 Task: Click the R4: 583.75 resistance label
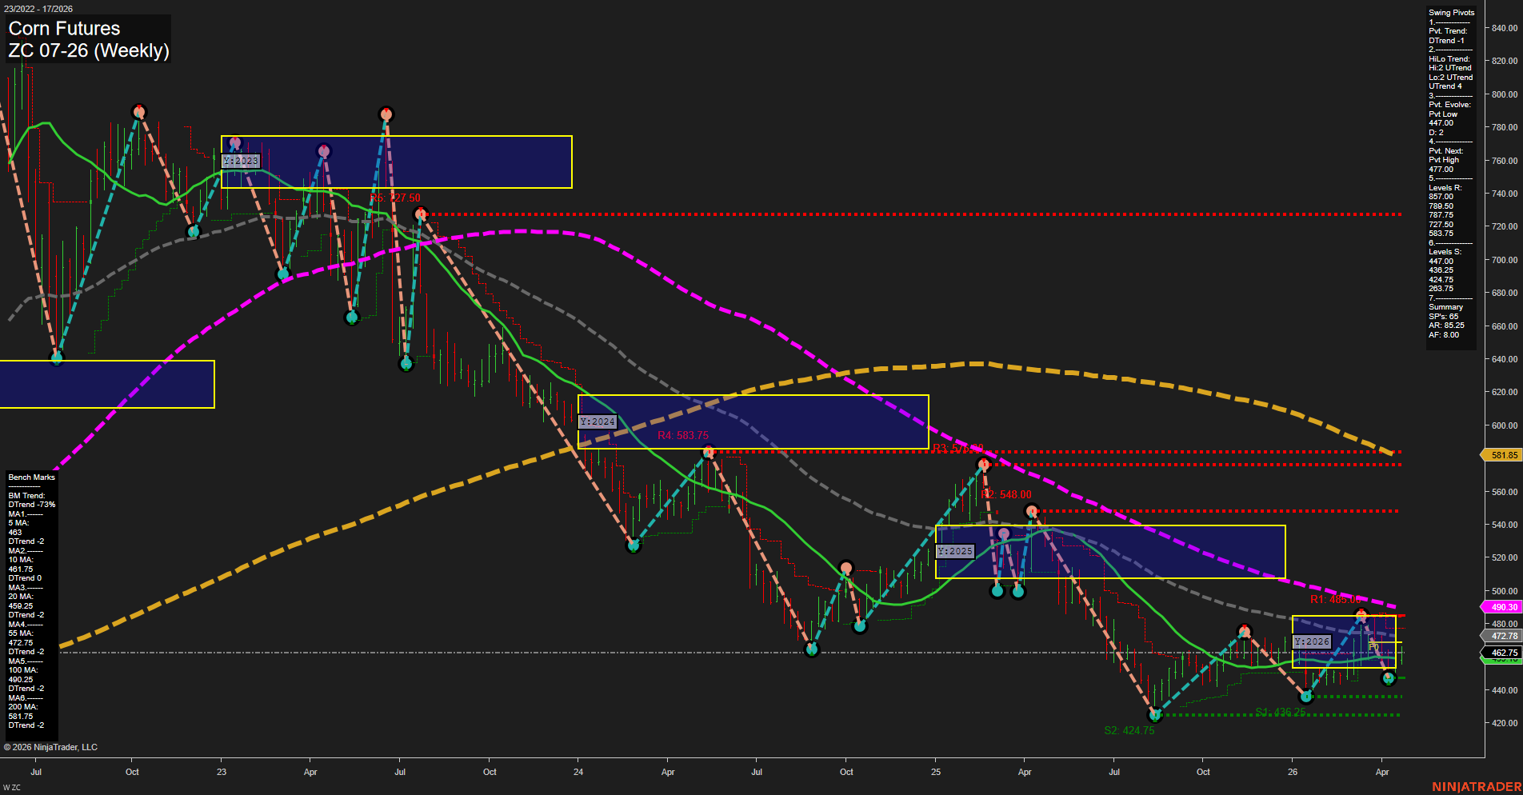point(684,436)
